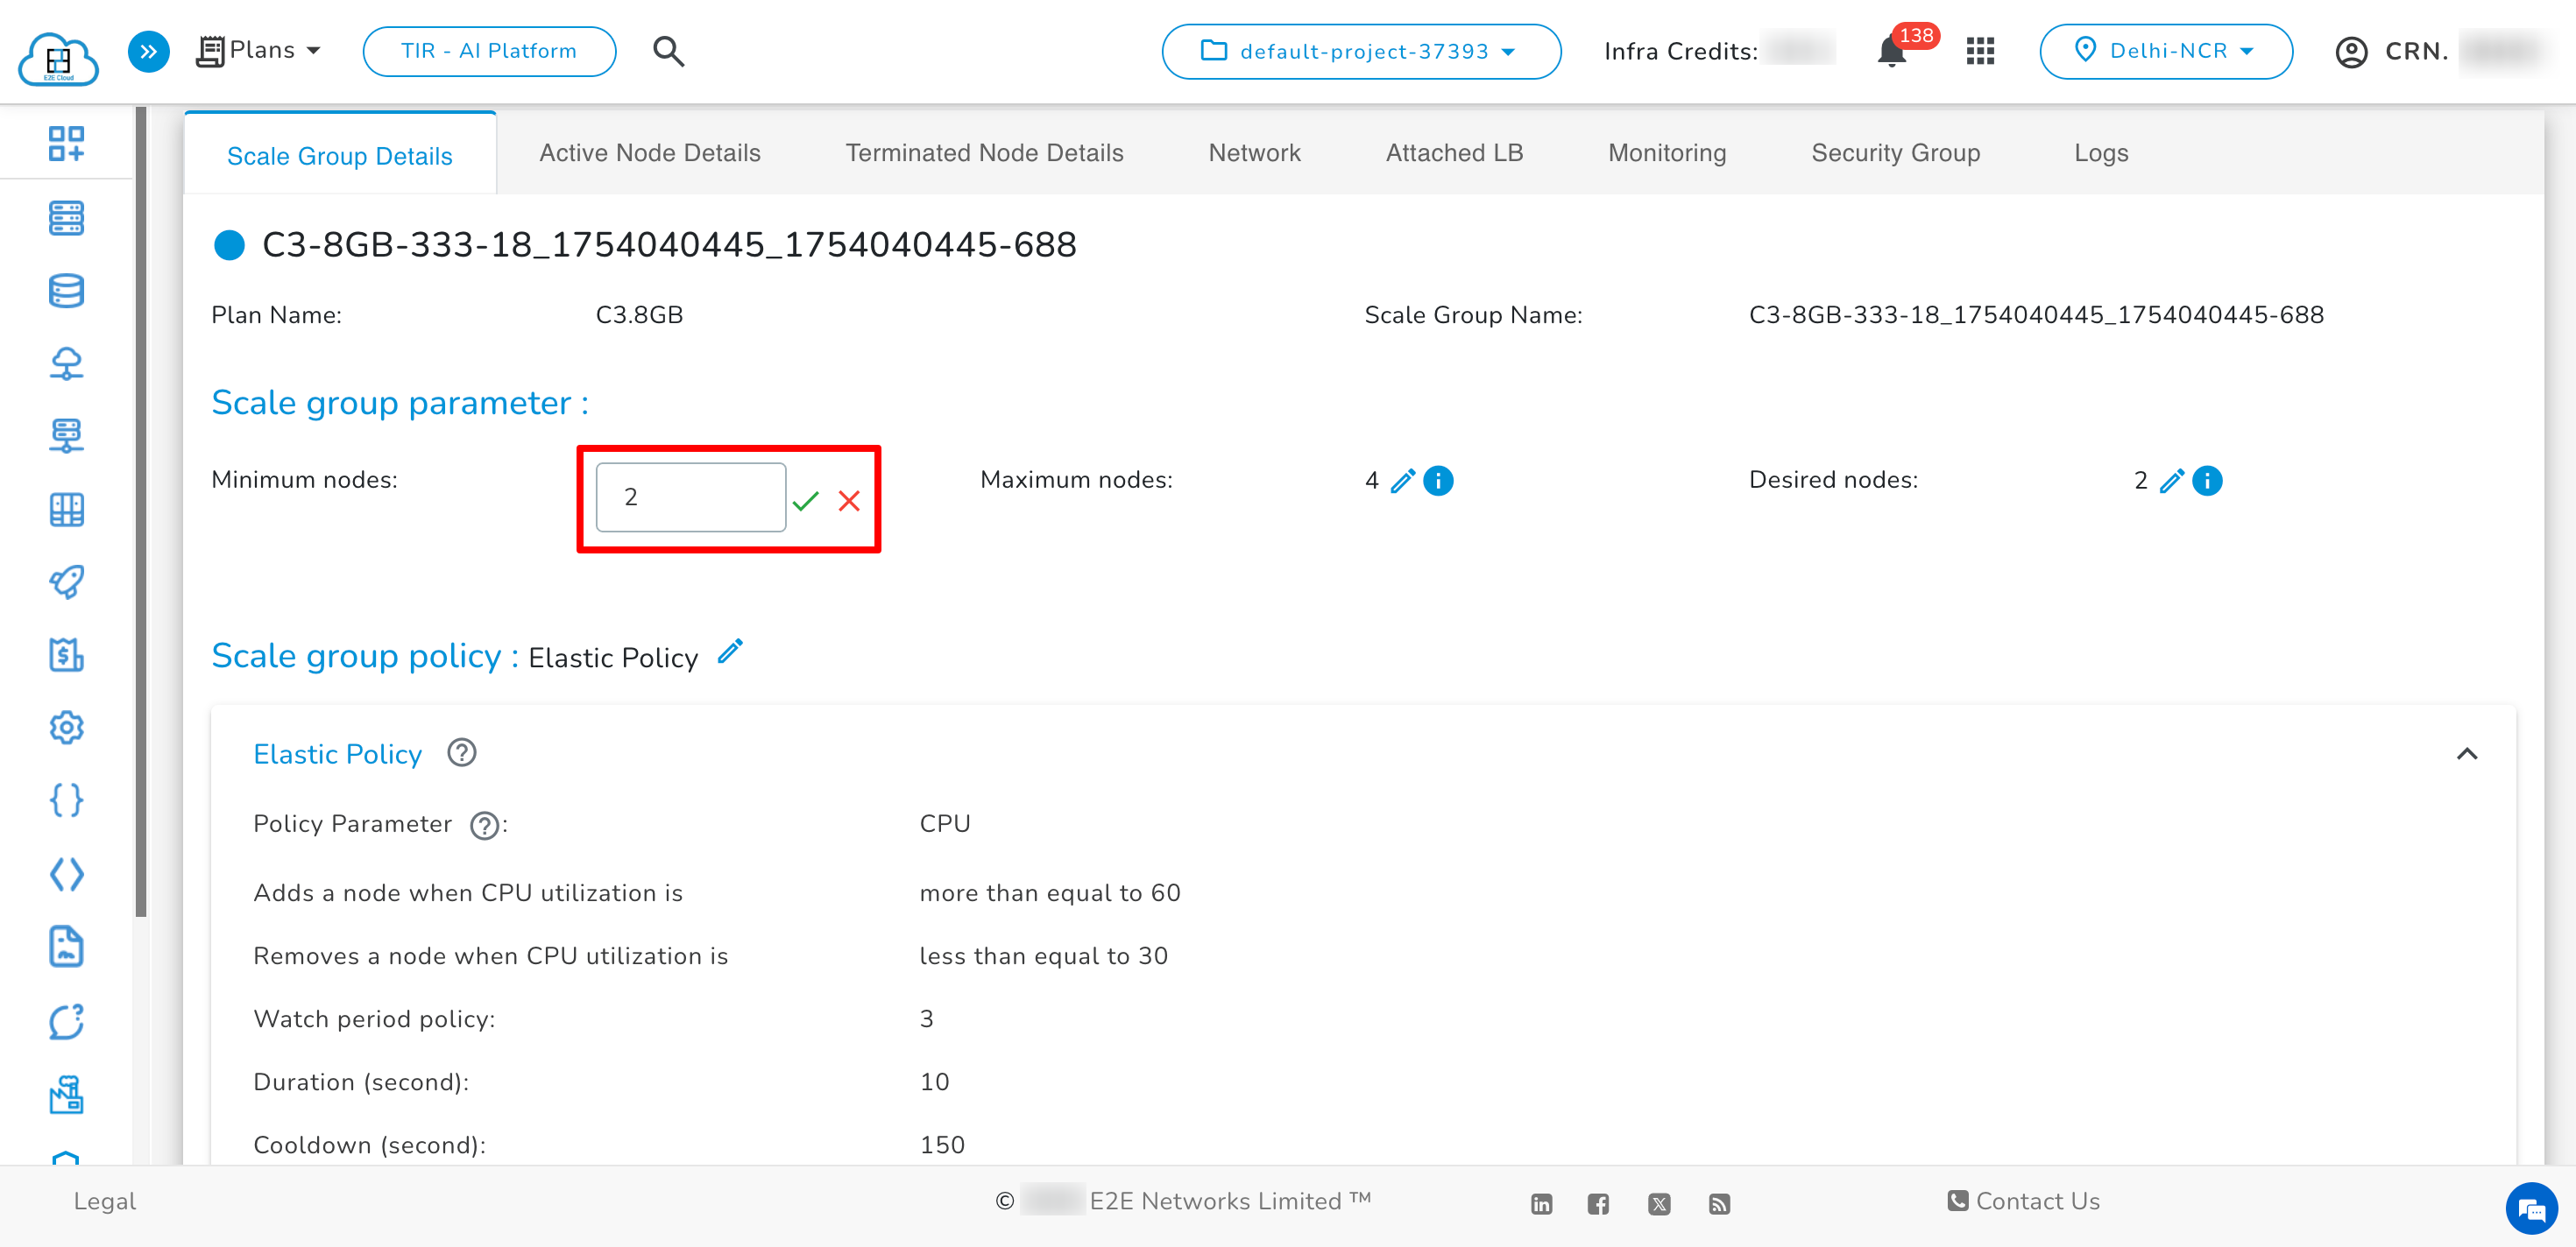
Task: Click the info icon beside Desired nodes
Action: point(2206,481)
